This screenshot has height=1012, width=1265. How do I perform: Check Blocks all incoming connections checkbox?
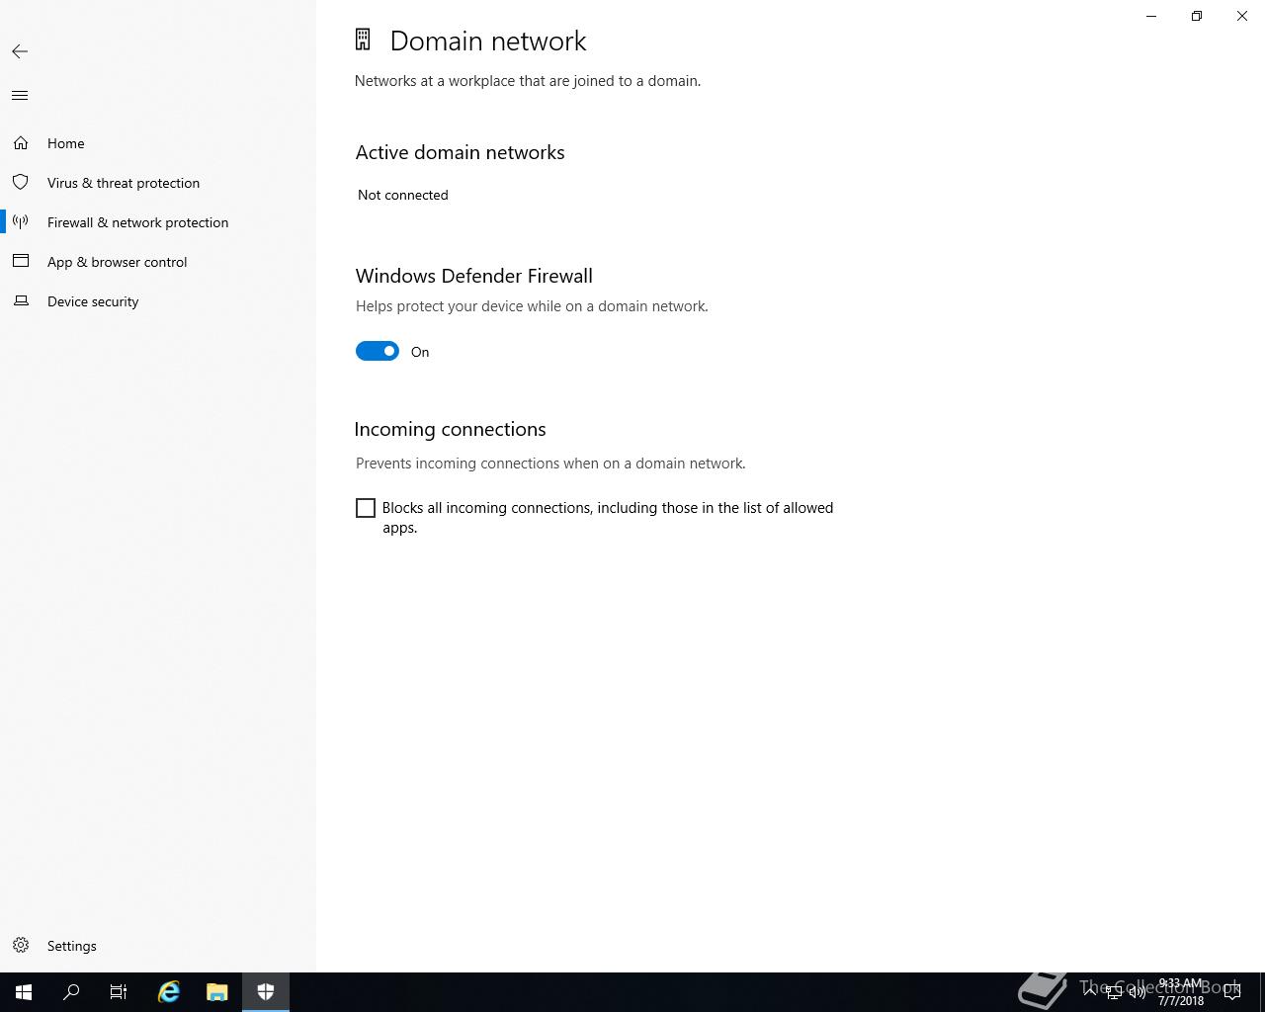pyautogui.click(x=366, y=508)
